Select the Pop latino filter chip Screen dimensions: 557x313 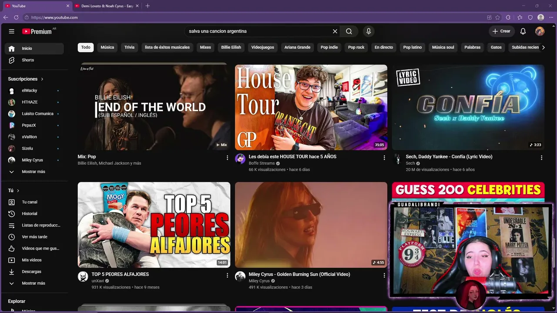point(413,47)
